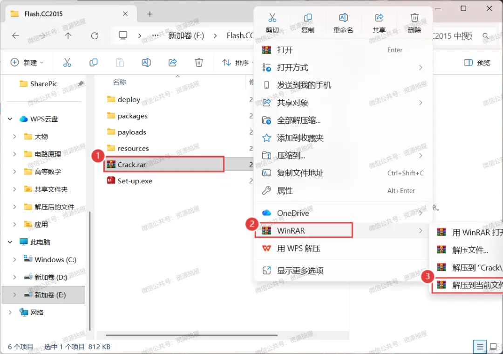Open the 压缩到... submenu
The image size is (503, 354).
[x=343, y=156]
